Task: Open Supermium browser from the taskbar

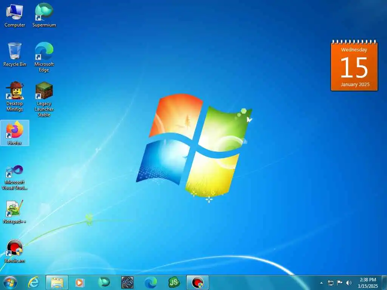Action: point(104,282)
